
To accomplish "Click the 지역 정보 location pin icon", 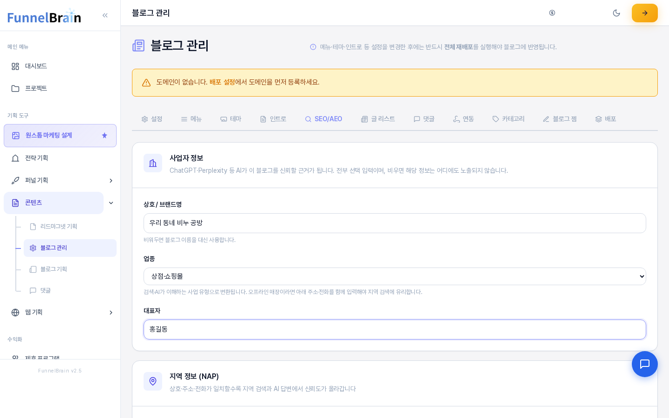I will 153,381.
